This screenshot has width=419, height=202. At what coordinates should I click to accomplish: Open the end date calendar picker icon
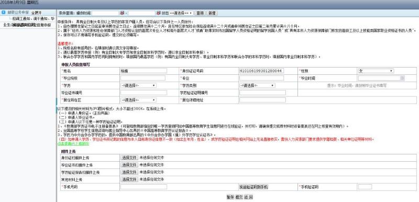[158, 13]
